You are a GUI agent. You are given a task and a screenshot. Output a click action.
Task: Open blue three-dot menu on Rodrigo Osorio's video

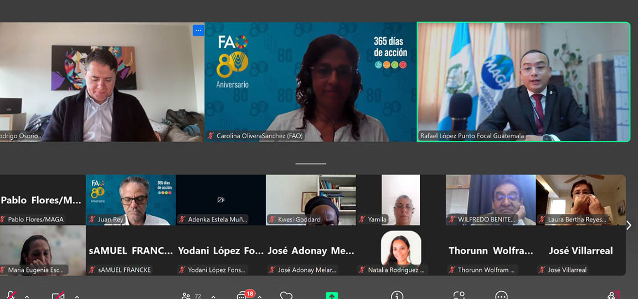coord(198,30)
